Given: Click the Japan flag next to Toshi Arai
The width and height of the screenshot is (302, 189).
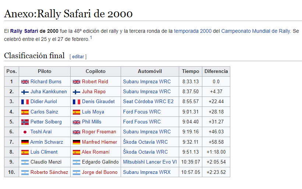Looking at the screenshot, I should (25, 132).
